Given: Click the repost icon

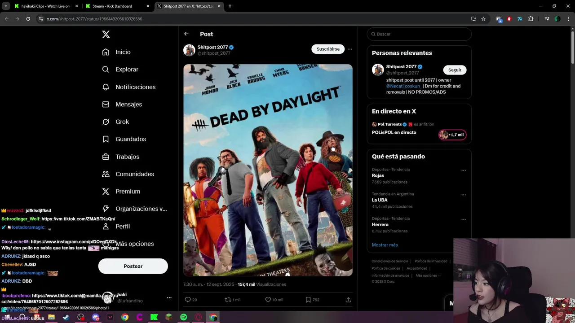Looking at the screenshot, I should click(228, 300).
